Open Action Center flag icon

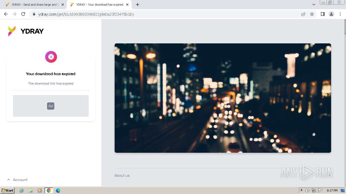pyautogui.click(x=320, y=190)
